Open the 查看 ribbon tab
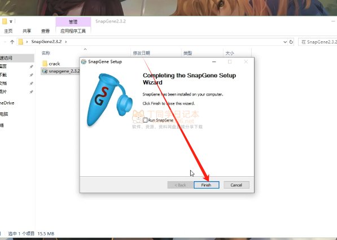This screenshot has width=337, height=240. pos(45,31)
